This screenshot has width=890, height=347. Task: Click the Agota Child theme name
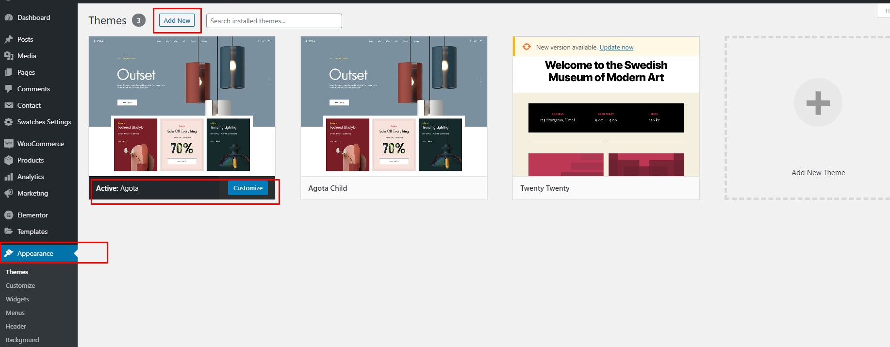point(328,188)
